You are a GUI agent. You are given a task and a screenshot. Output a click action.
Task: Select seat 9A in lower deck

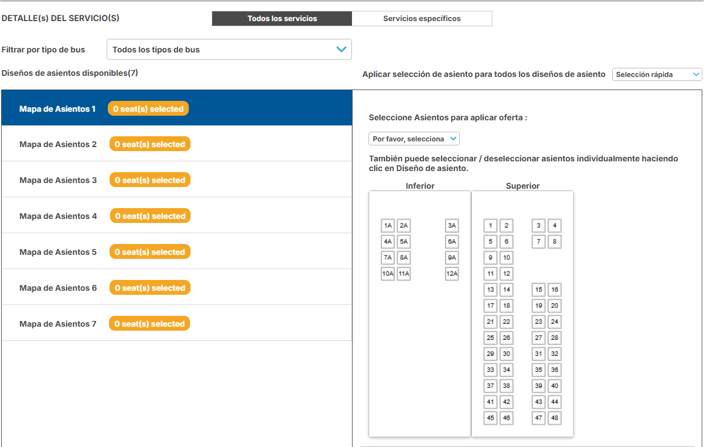point(452,258)
